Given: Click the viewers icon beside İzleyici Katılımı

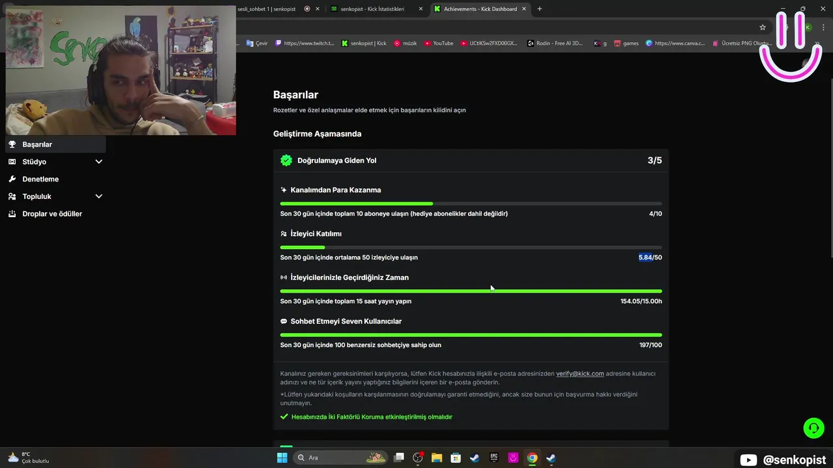Looking at the screenshot, I should pos(284,233).
